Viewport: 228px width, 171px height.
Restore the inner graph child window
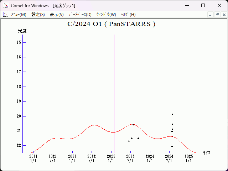tap(217, 15)
